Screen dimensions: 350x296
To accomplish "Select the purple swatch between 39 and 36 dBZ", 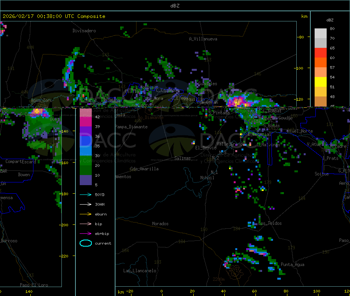I will pos(86,131).
